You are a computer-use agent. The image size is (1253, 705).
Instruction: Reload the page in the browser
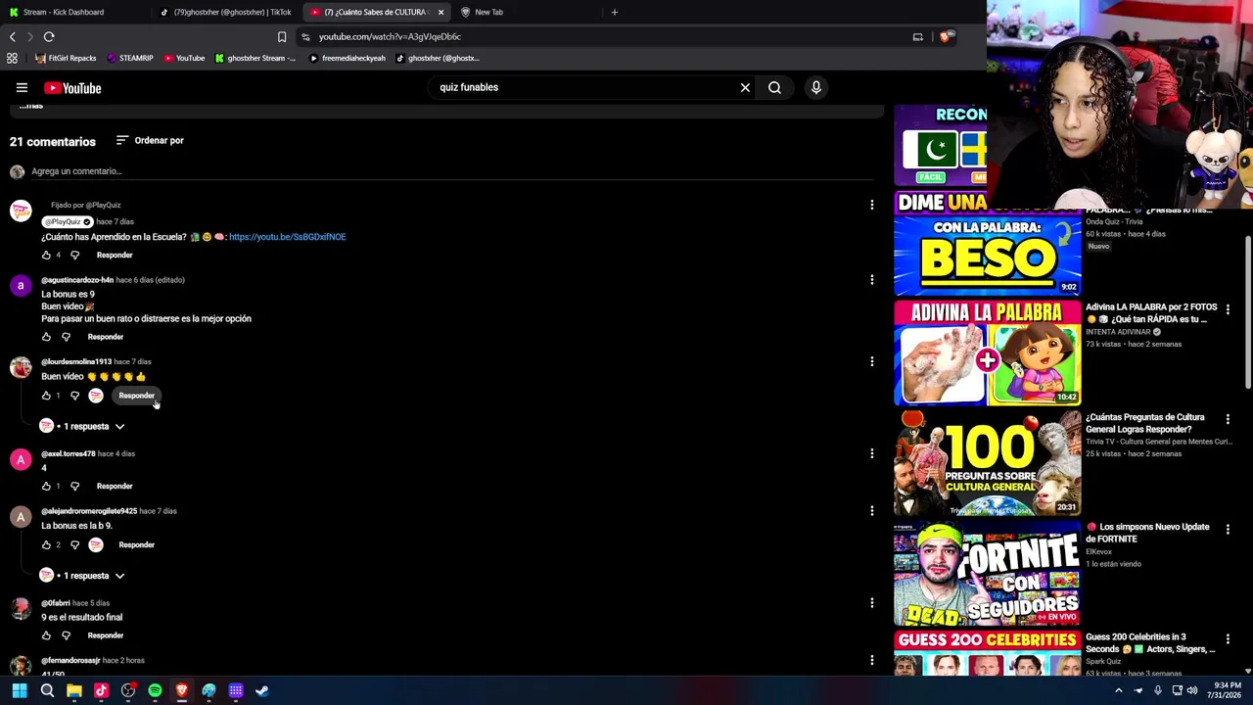49,36
